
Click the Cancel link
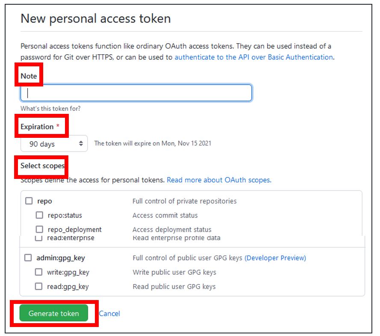point(110,313)
